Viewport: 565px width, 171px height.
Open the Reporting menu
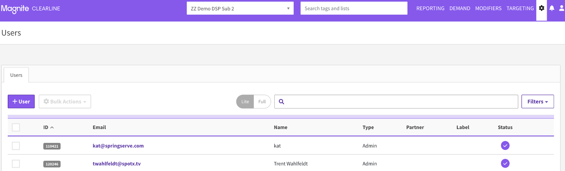430,8
